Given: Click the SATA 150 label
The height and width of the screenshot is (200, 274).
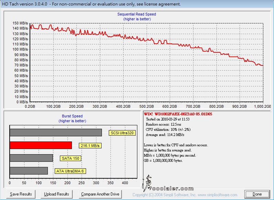Looking at the screenshot, I should [x=71, y=158].
